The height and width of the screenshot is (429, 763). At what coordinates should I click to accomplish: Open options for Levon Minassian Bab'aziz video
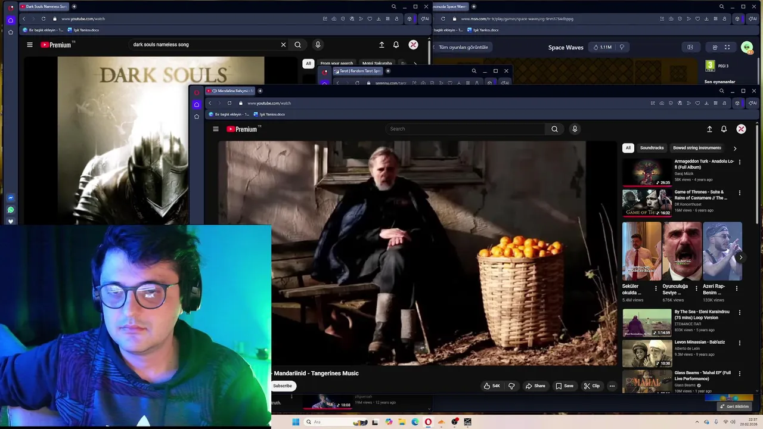click(x=740, y=343)
